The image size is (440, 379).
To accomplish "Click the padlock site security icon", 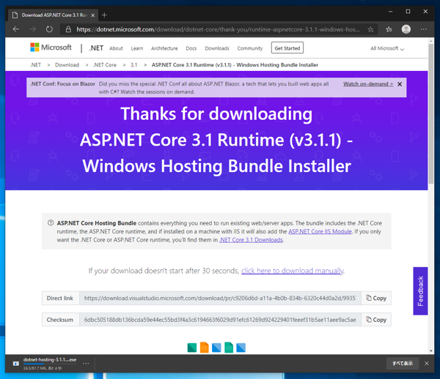I will [x=68, y=29].
